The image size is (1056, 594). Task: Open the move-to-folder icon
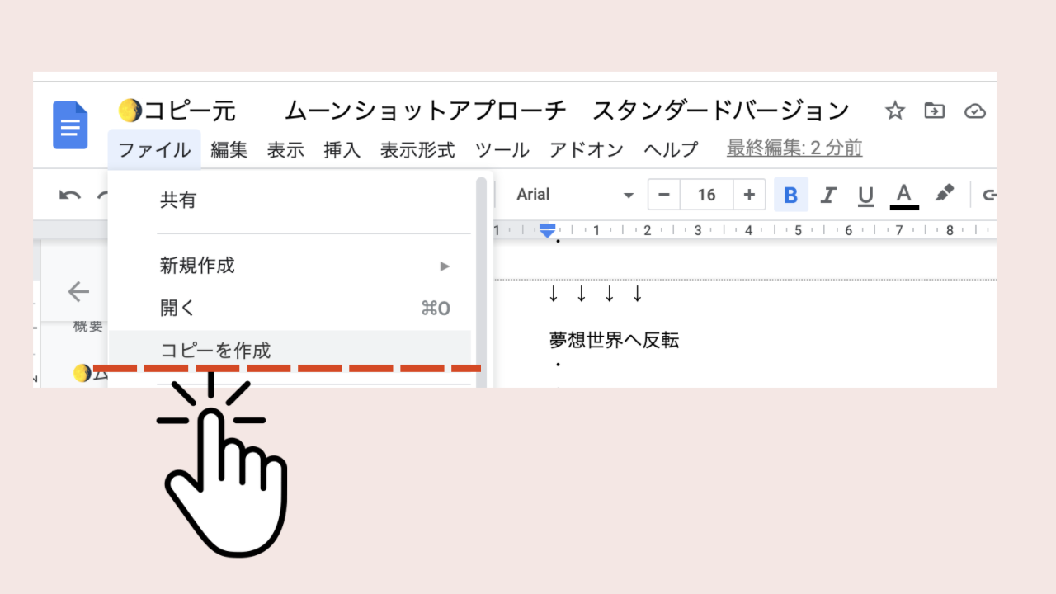coord(935,111)
